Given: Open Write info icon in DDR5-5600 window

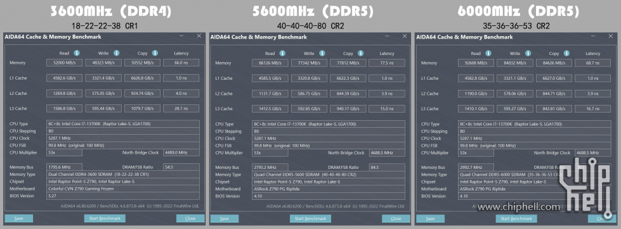Looking at the screenshot, I should pos(322,53).
